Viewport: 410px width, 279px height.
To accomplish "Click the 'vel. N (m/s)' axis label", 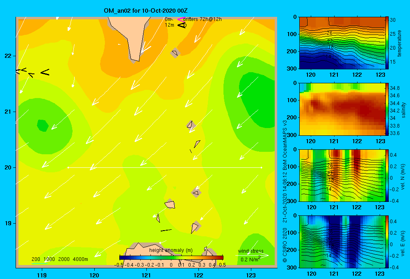I will tap(403, 177).
